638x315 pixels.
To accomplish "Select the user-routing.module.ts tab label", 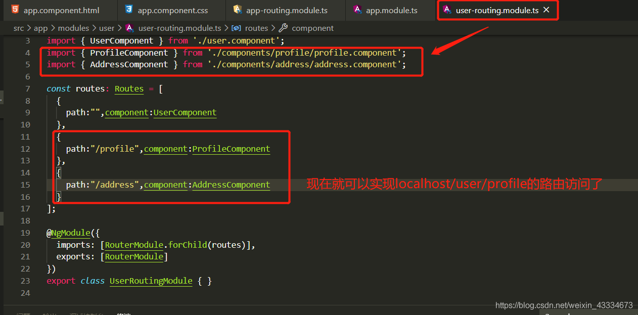I will click(497, 10).
